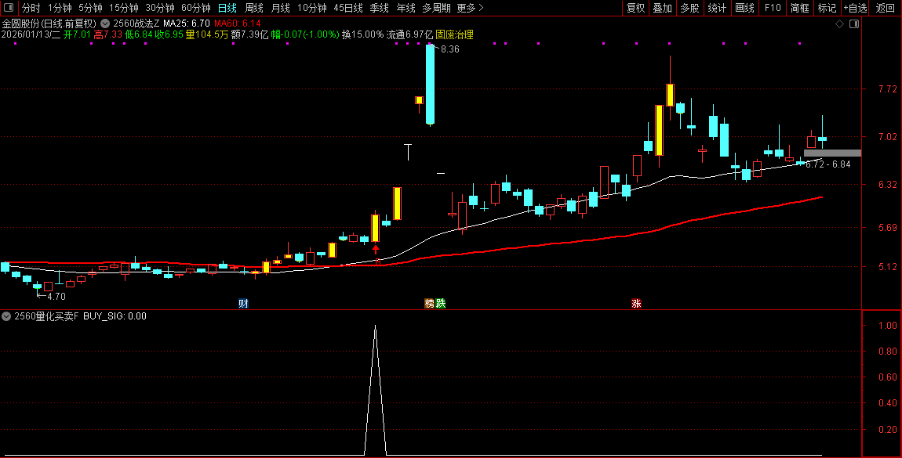Expand the 2560量化买卖F indicator dropdown

point(6,316)
